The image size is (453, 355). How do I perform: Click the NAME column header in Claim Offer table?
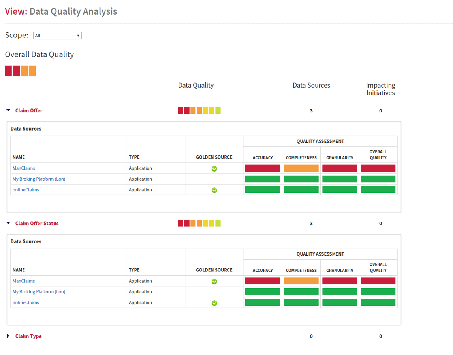pyautogui.click(x=19, y=157)
